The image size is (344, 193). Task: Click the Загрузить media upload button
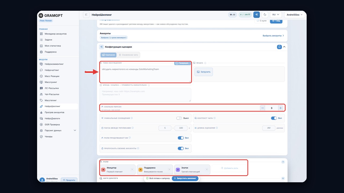(x=204, y=72)
